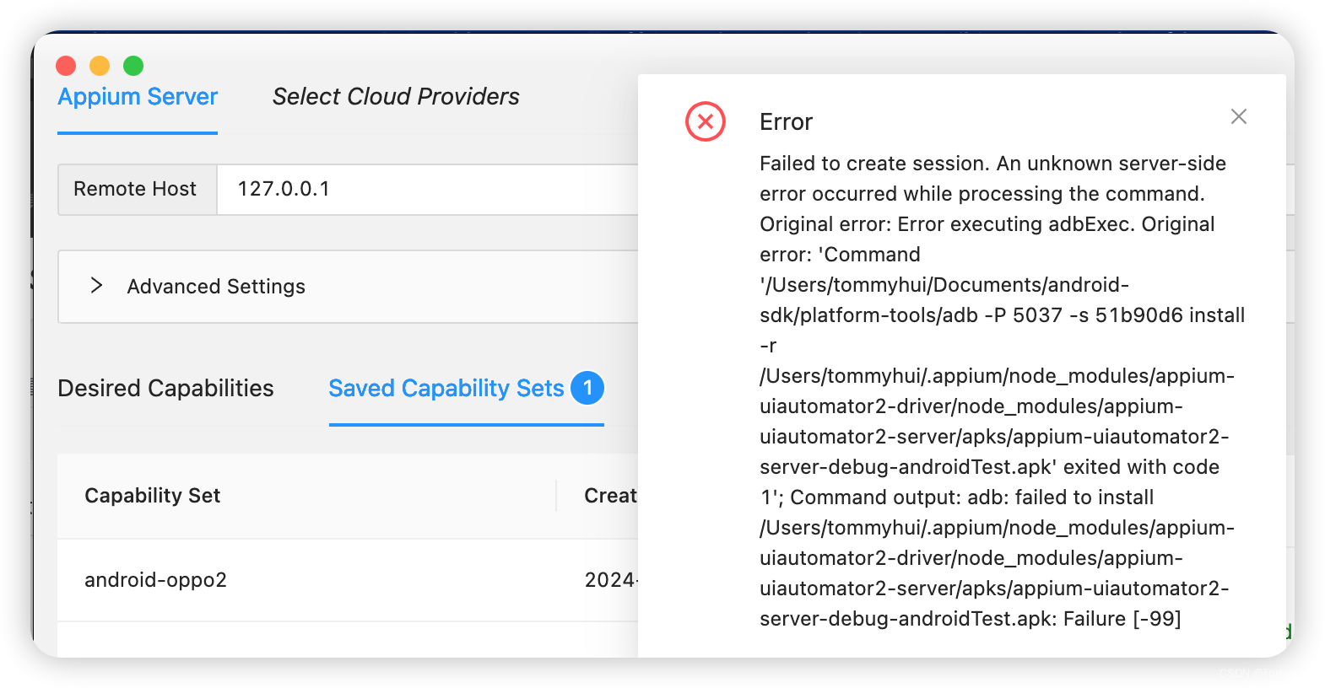Switch to the Desired Capabilities tab
This screenshot has height=688, width=1325.
(165, 389)
